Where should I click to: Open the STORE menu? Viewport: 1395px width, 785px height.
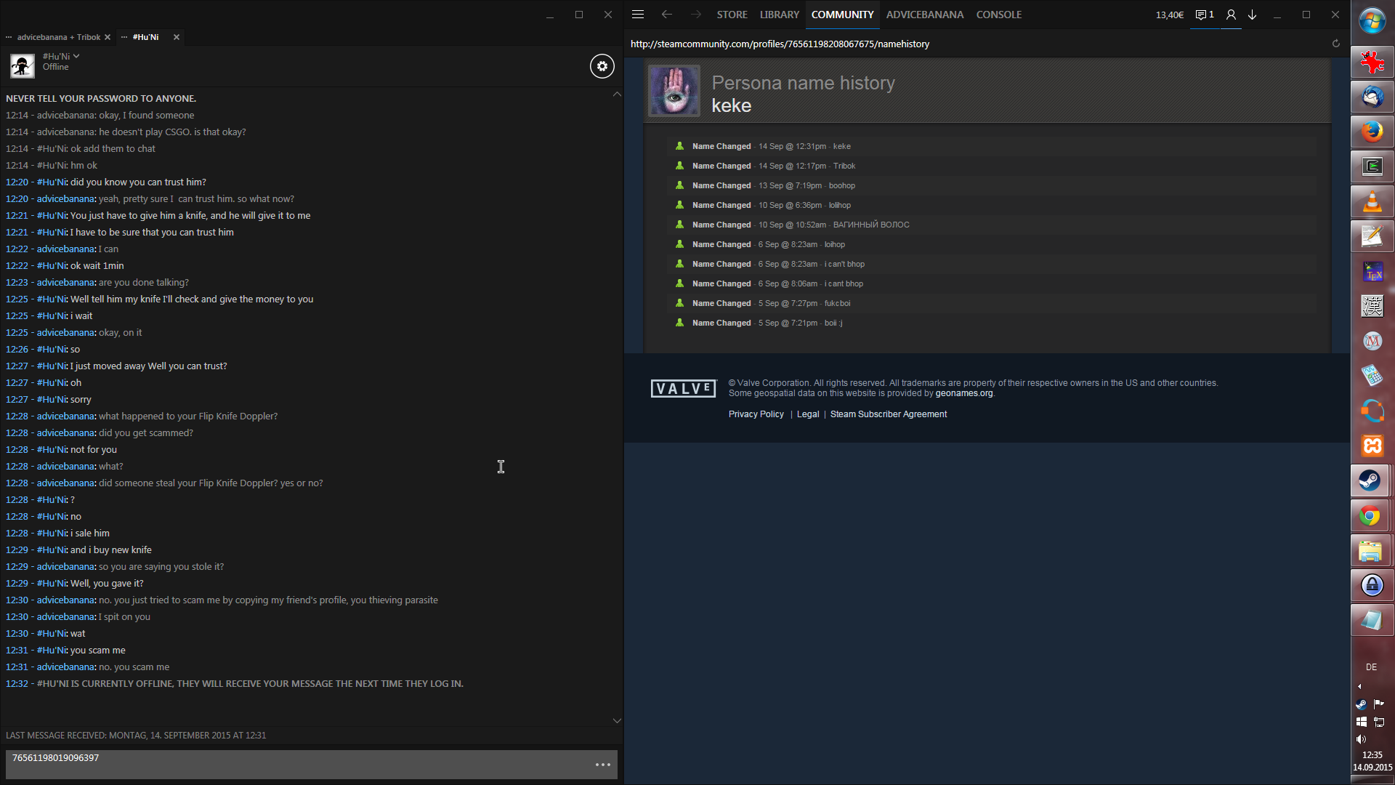[732, 15]
